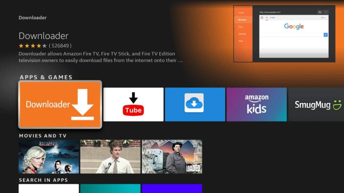This screenshot has height=193, width=344.
Task: Open the man at podium movie thumbnail
Action: pos(110,157)
